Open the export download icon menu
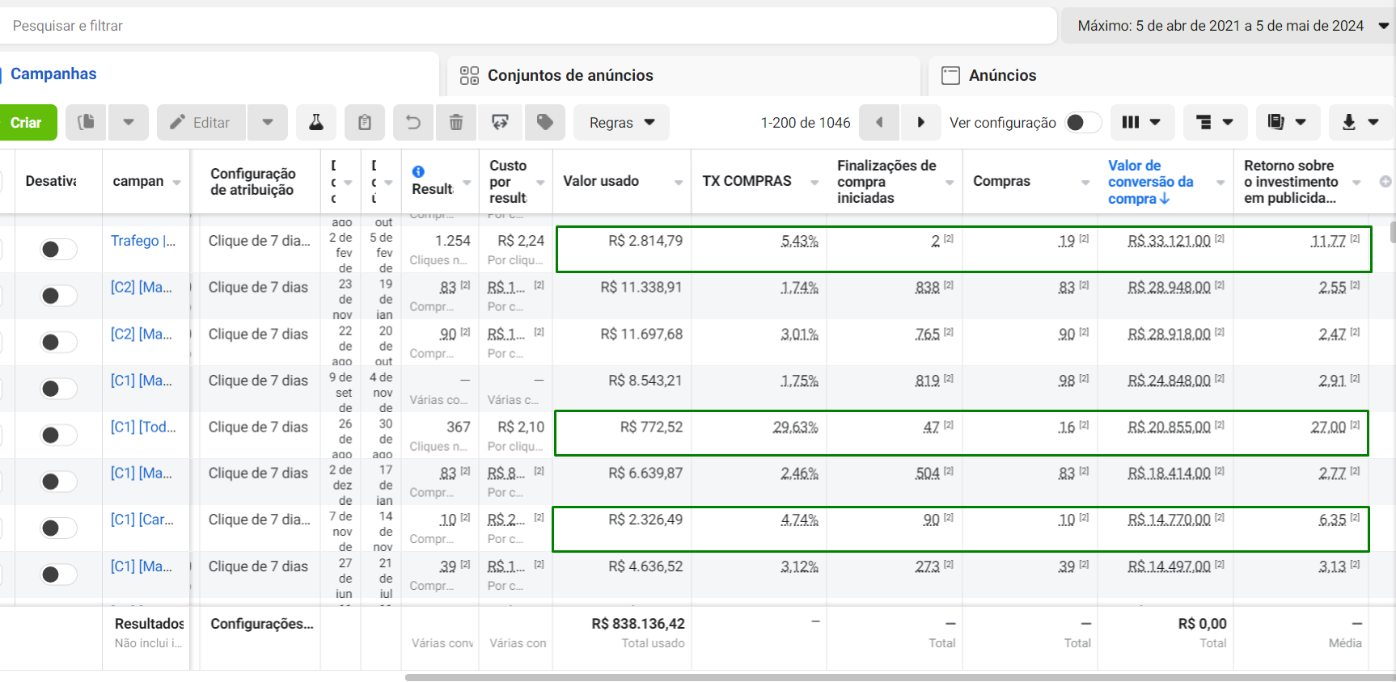 click(1360, 122)
